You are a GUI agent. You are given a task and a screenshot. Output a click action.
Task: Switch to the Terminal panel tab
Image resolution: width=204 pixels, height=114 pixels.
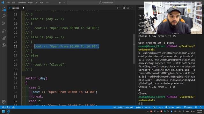[141, 8]
